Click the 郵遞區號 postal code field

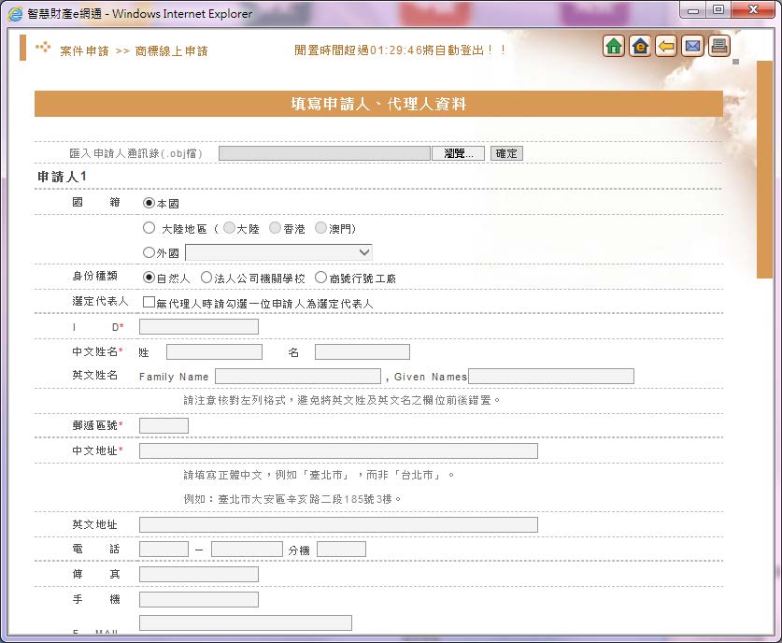[x=164, y=426]
